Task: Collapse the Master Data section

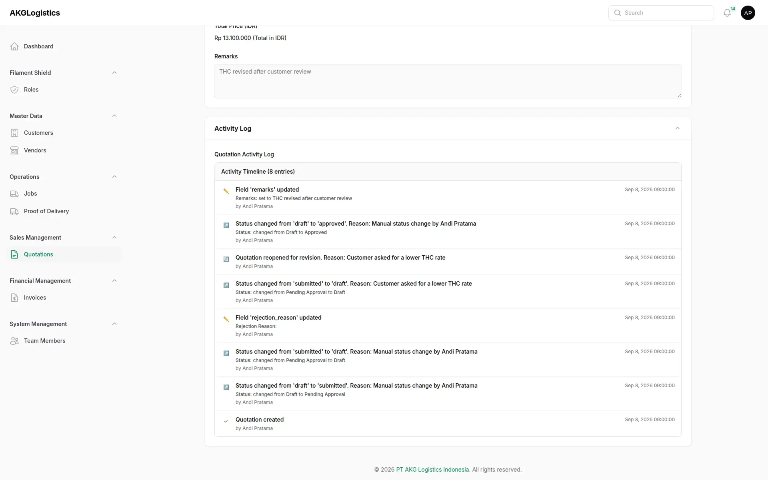Action: tap(114, 116)
